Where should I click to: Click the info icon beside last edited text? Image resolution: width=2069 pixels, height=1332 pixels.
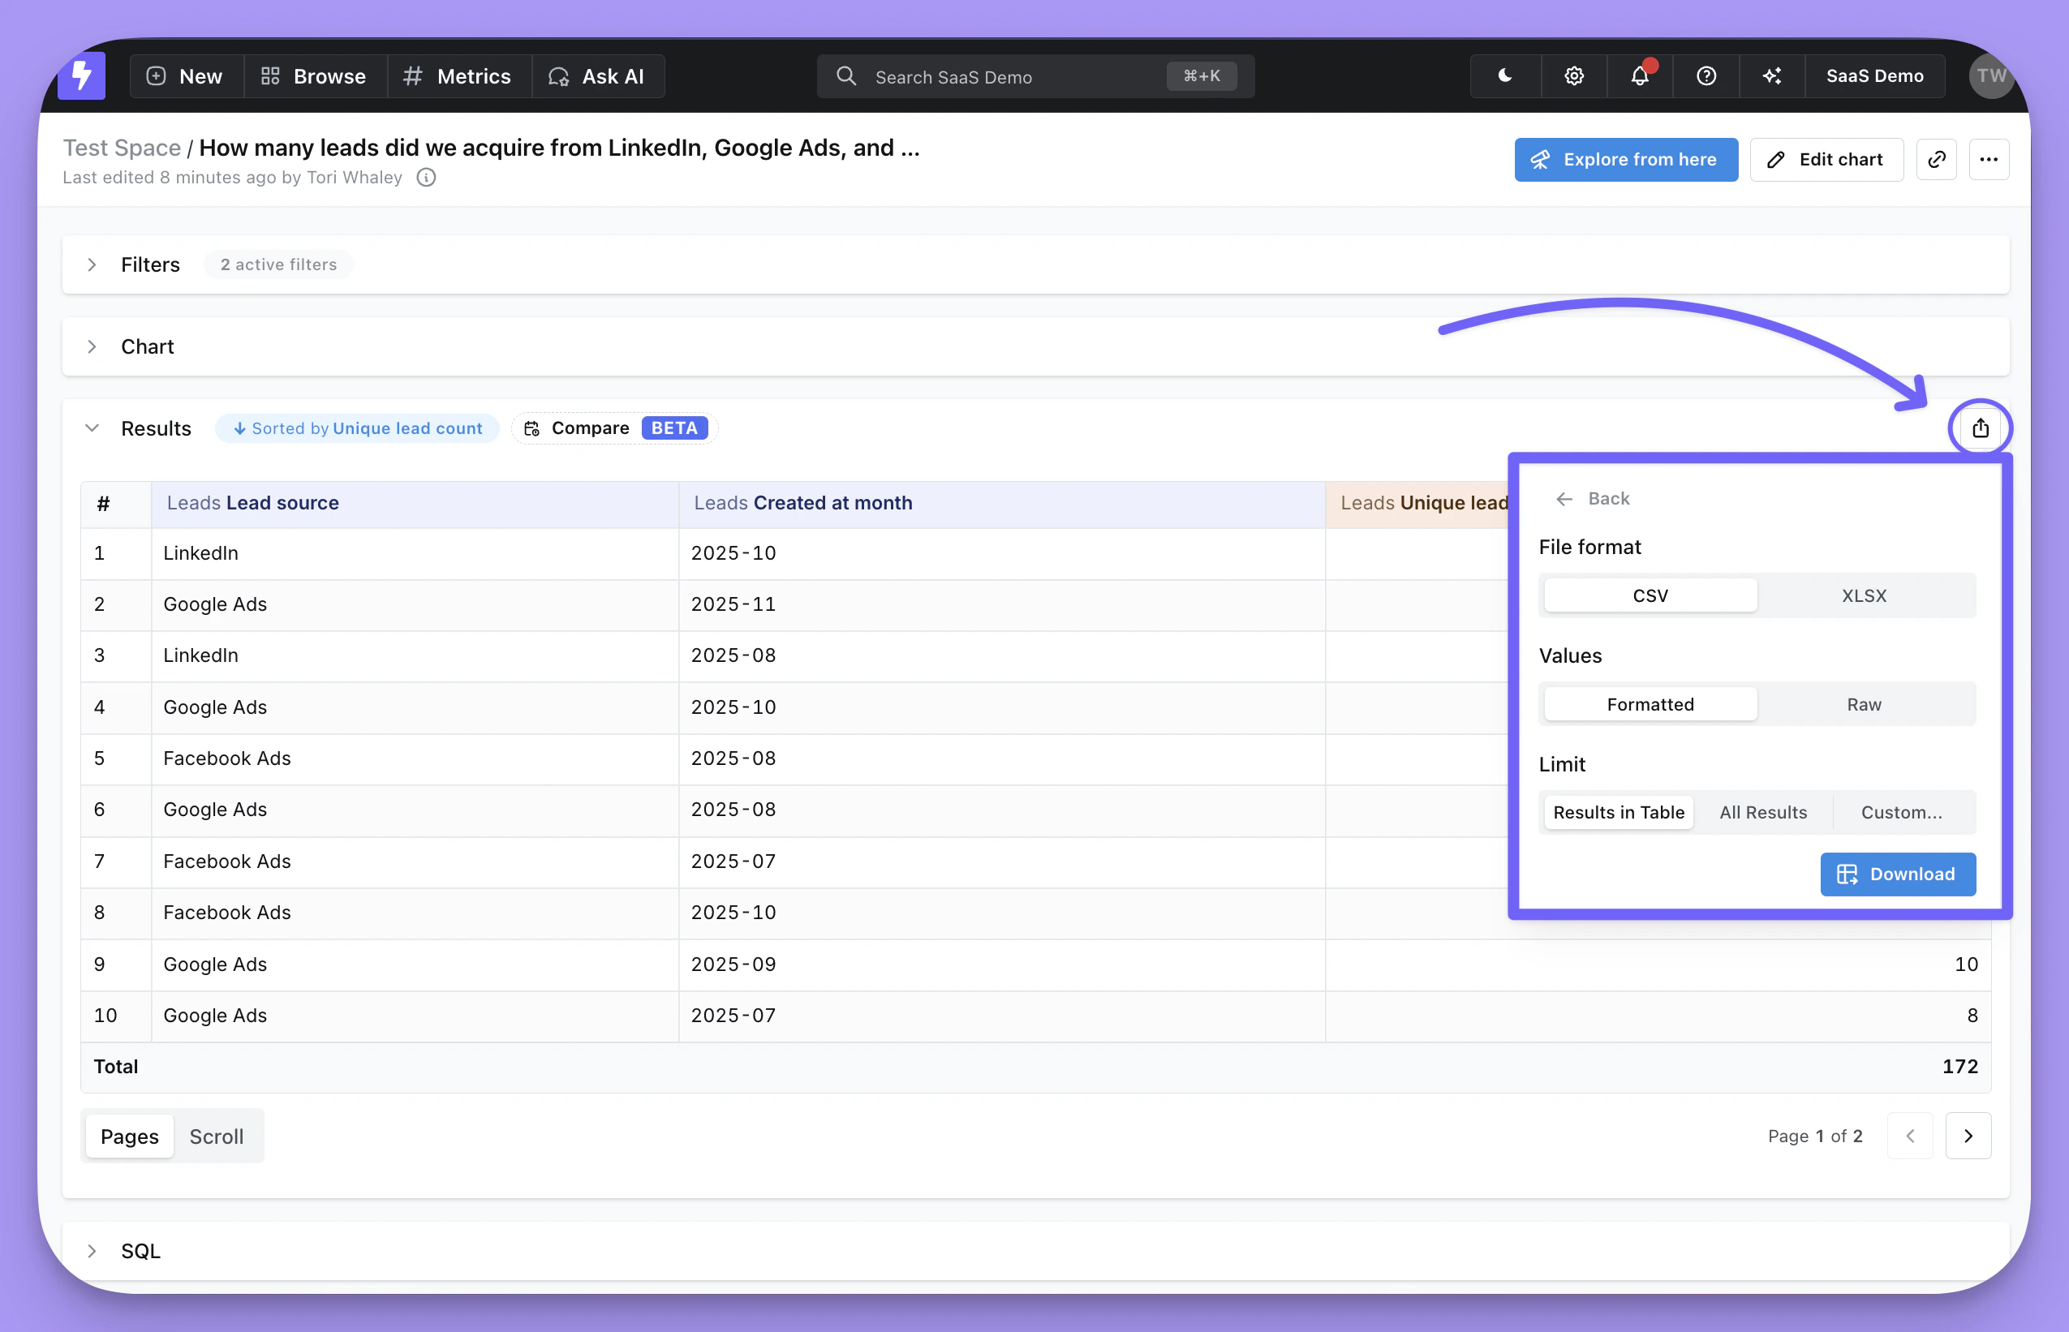pyautogui.click(x=427, y=178)
